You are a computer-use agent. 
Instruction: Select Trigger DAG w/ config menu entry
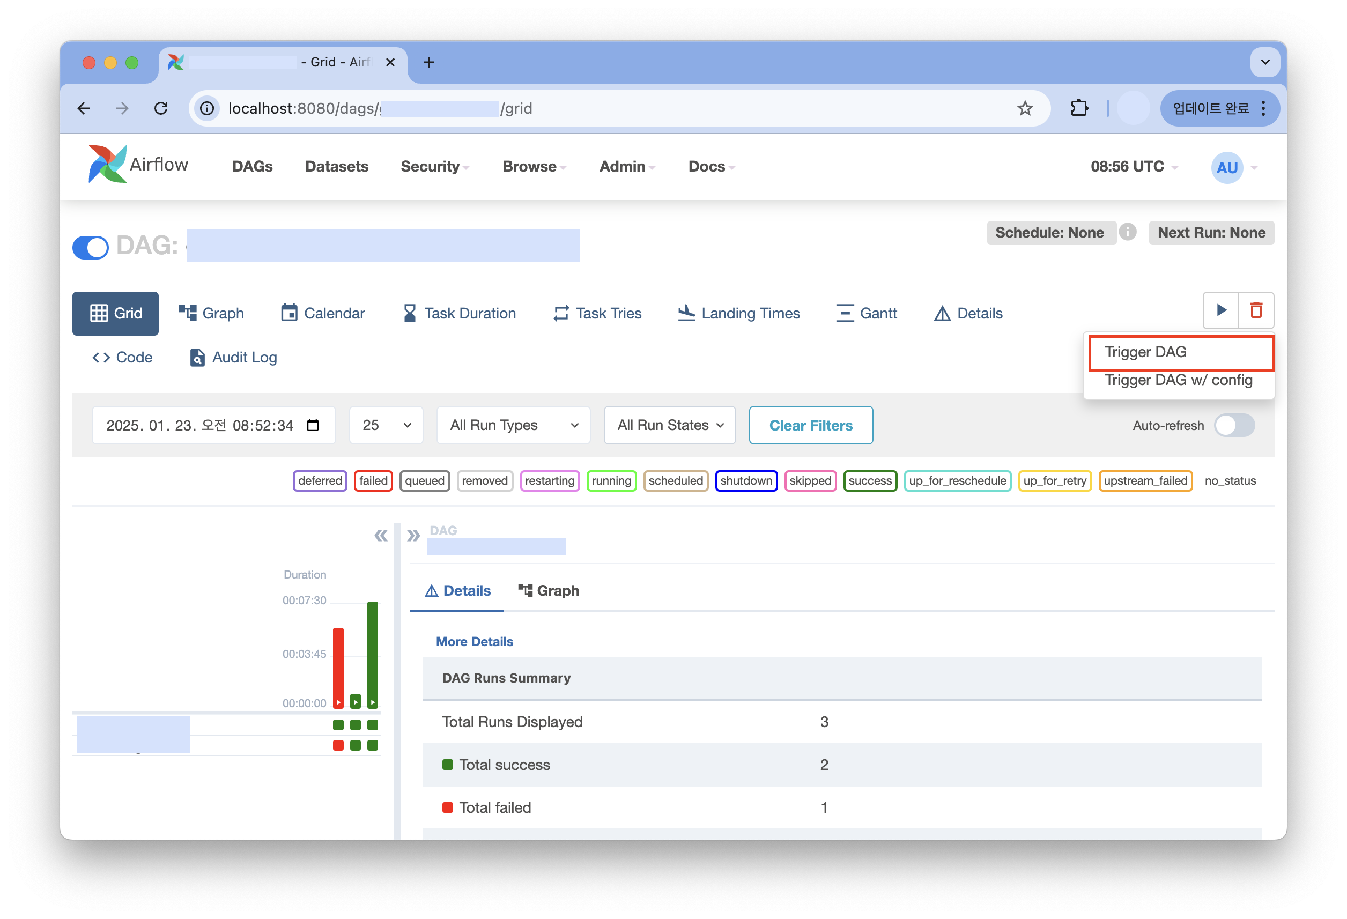[1178, 380]
